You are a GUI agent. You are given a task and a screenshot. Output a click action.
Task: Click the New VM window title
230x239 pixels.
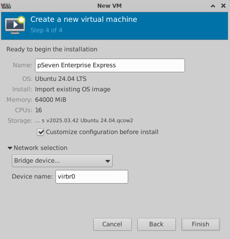pos(110,6)
